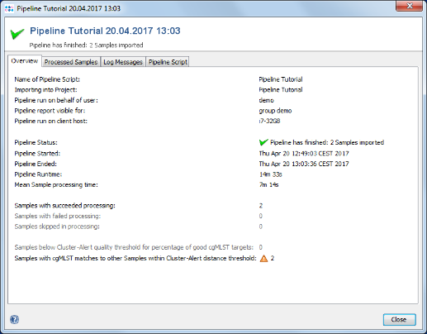The height and width of the screenshot is (334, 427).
Task: Click the orange warning triangle icon
Action: 263,258
